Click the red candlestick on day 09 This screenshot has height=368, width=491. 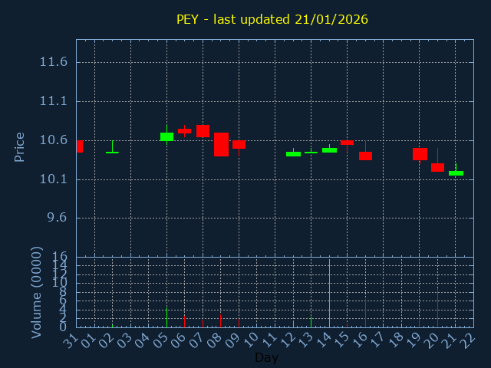click(239, 144)
